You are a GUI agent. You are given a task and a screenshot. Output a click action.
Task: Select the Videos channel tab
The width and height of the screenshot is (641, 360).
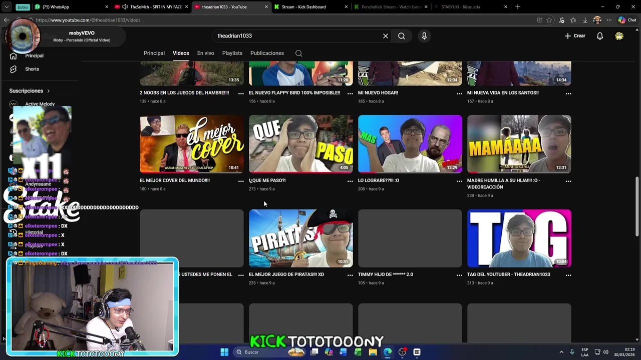click(x=181, y=53)
